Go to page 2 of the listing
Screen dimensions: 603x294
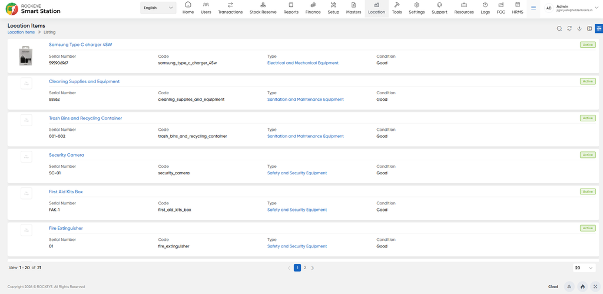coord(305,268)
